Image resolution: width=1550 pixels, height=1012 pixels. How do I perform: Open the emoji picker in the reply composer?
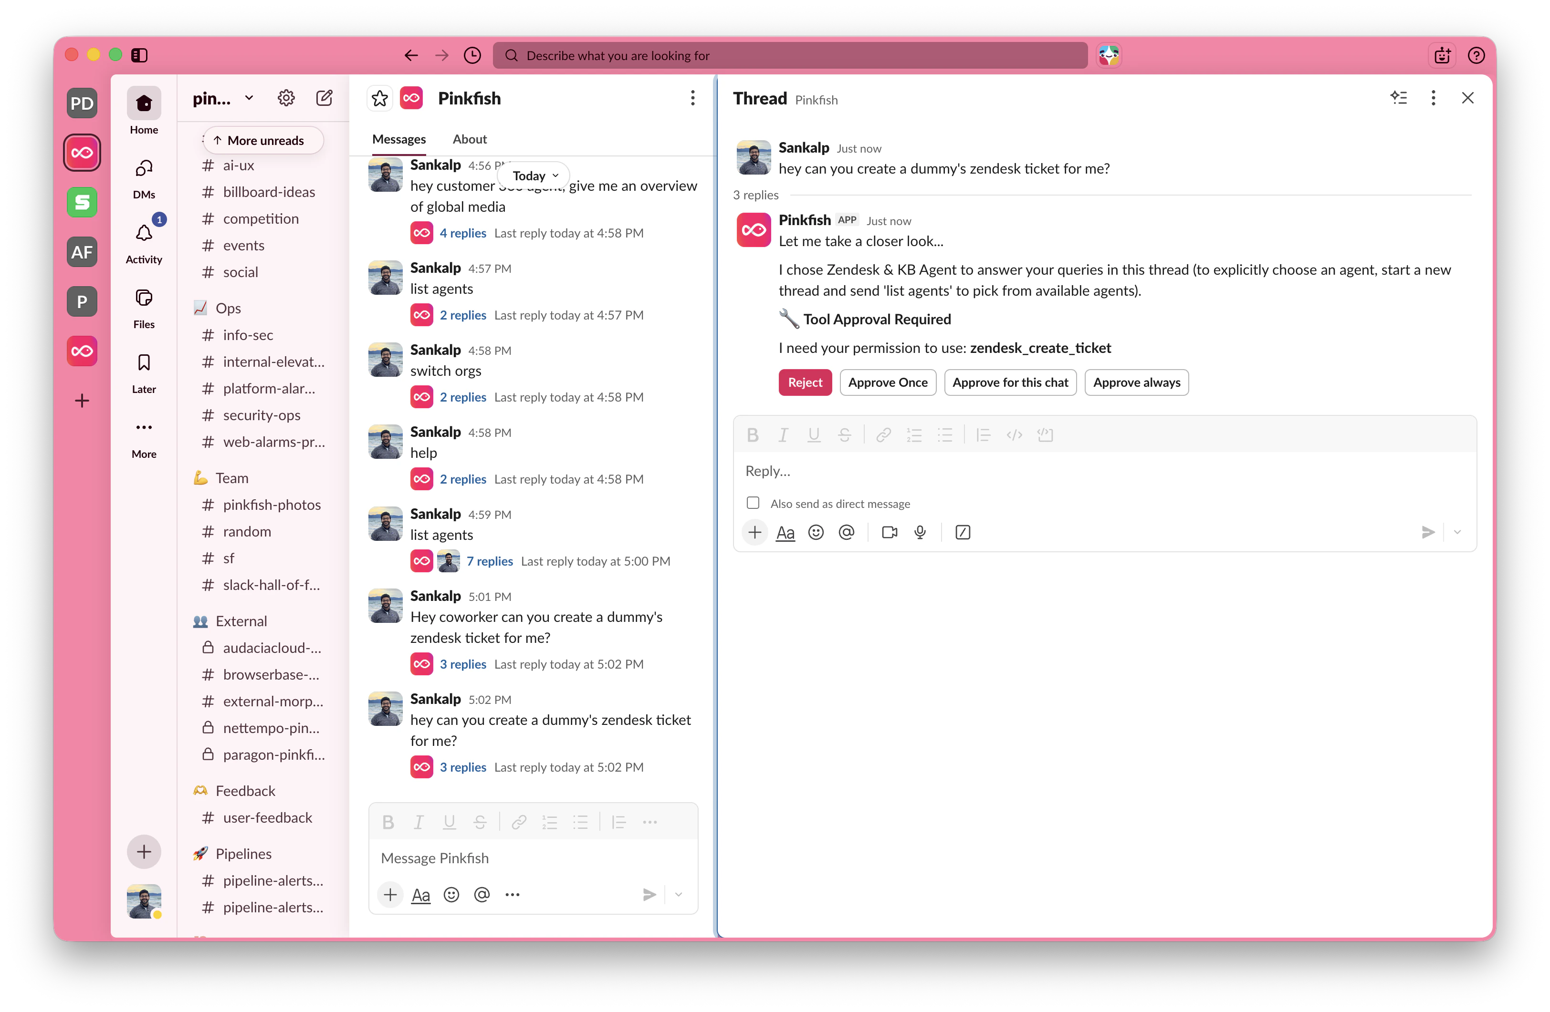click(816, 532)
